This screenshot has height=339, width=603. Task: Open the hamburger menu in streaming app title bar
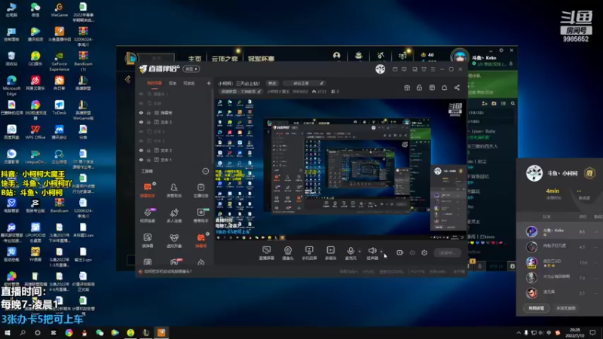[x=433, y=69]
